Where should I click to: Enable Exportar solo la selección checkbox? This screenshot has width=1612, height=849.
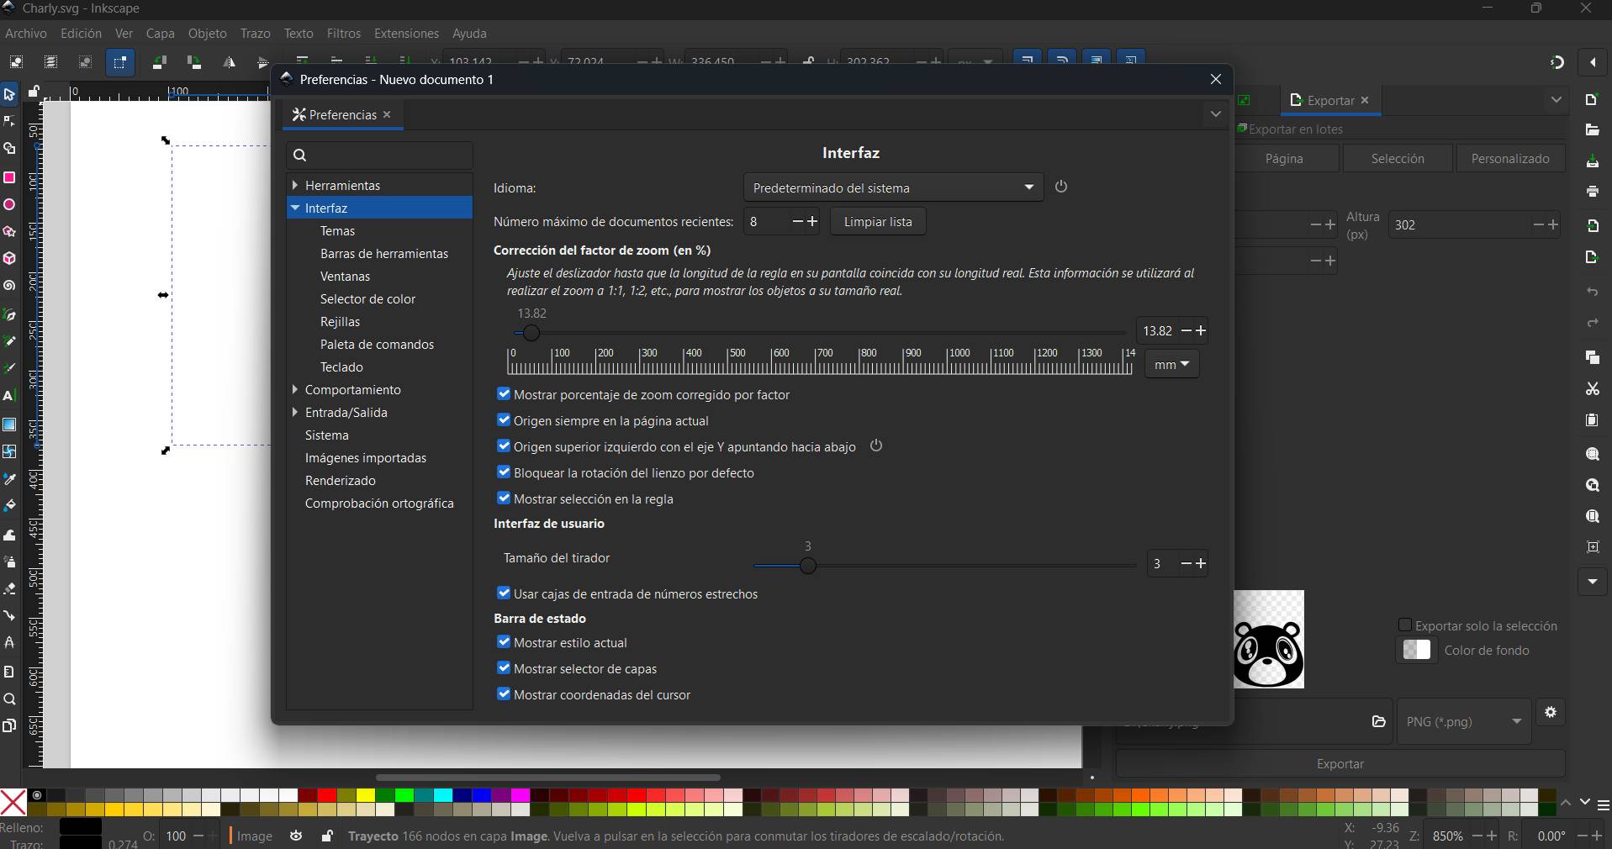(x=1404, y=625)
